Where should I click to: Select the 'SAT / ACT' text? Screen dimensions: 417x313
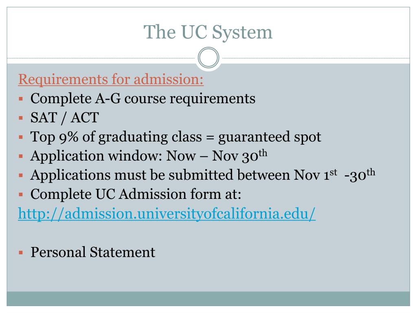(x=65, y=118)
